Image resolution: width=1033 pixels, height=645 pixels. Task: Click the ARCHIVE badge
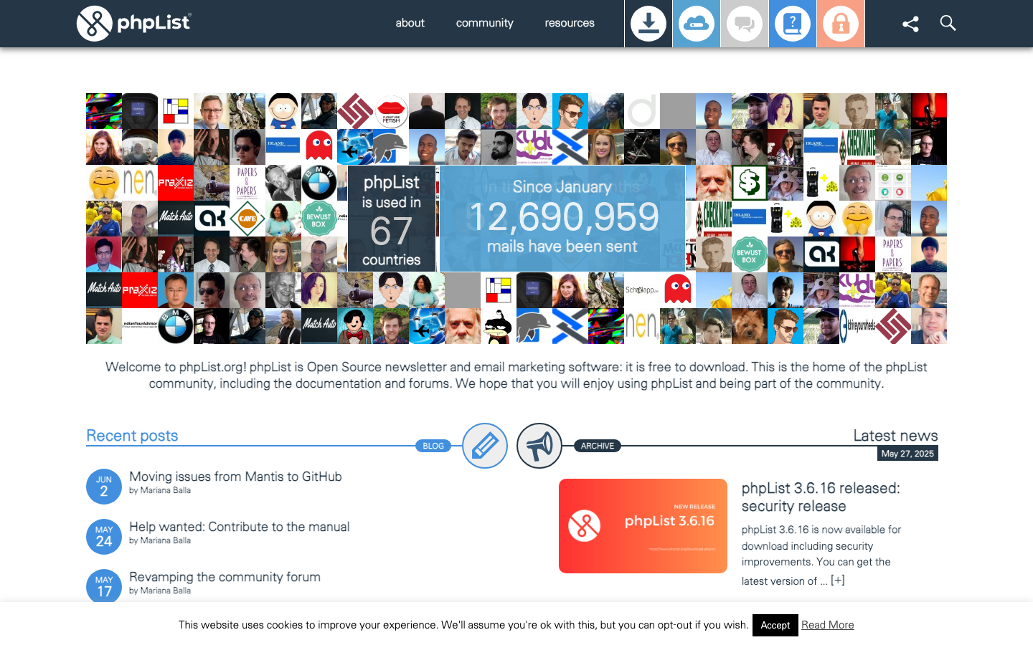pos(598,446)
